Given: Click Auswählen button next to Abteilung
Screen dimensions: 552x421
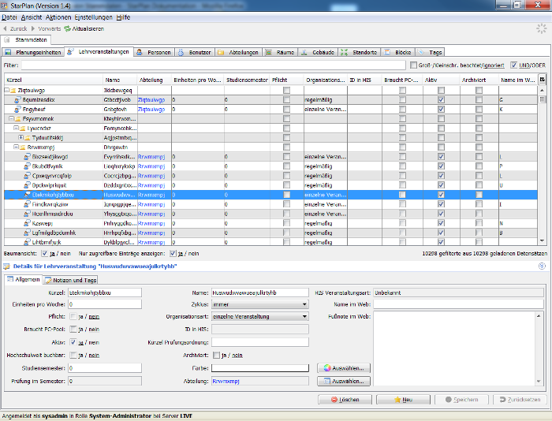Looking at the screenshot, I should tap(344, 382).
